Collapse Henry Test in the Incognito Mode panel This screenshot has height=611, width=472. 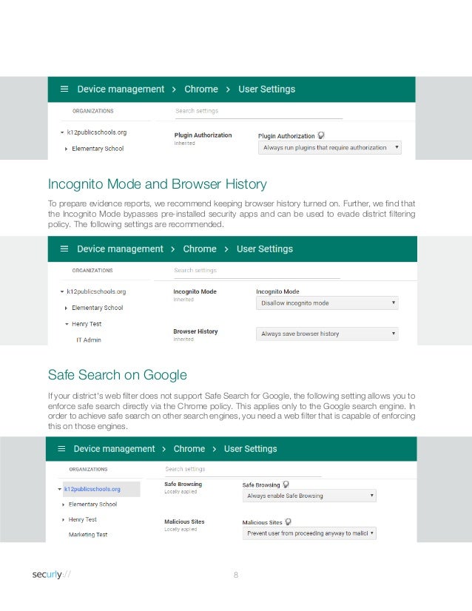67,324
